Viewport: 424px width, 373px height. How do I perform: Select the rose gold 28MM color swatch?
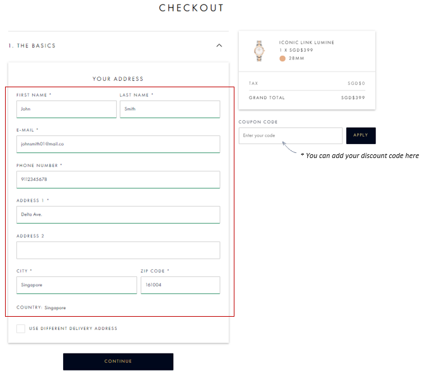pyautogui.click(x=282, y=58)
